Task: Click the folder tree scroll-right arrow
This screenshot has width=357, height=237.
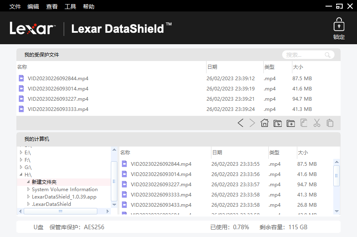Action: pos(108,211)
